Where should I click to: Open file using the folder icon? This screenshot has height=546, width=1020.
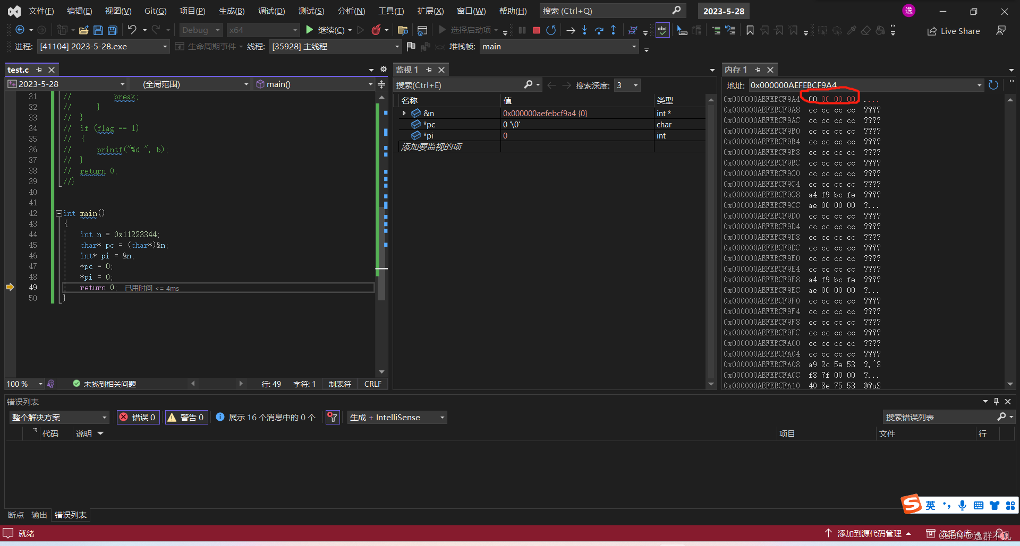84,30
